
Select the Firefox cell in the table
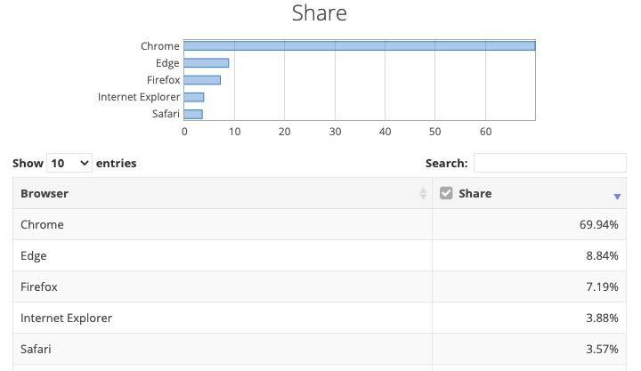(x=39, y=287)
